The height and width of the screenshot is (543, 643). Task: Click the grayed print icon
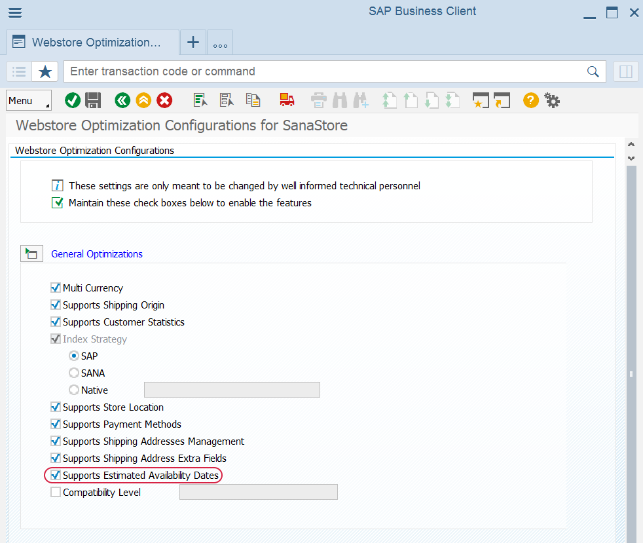point(319,100)
